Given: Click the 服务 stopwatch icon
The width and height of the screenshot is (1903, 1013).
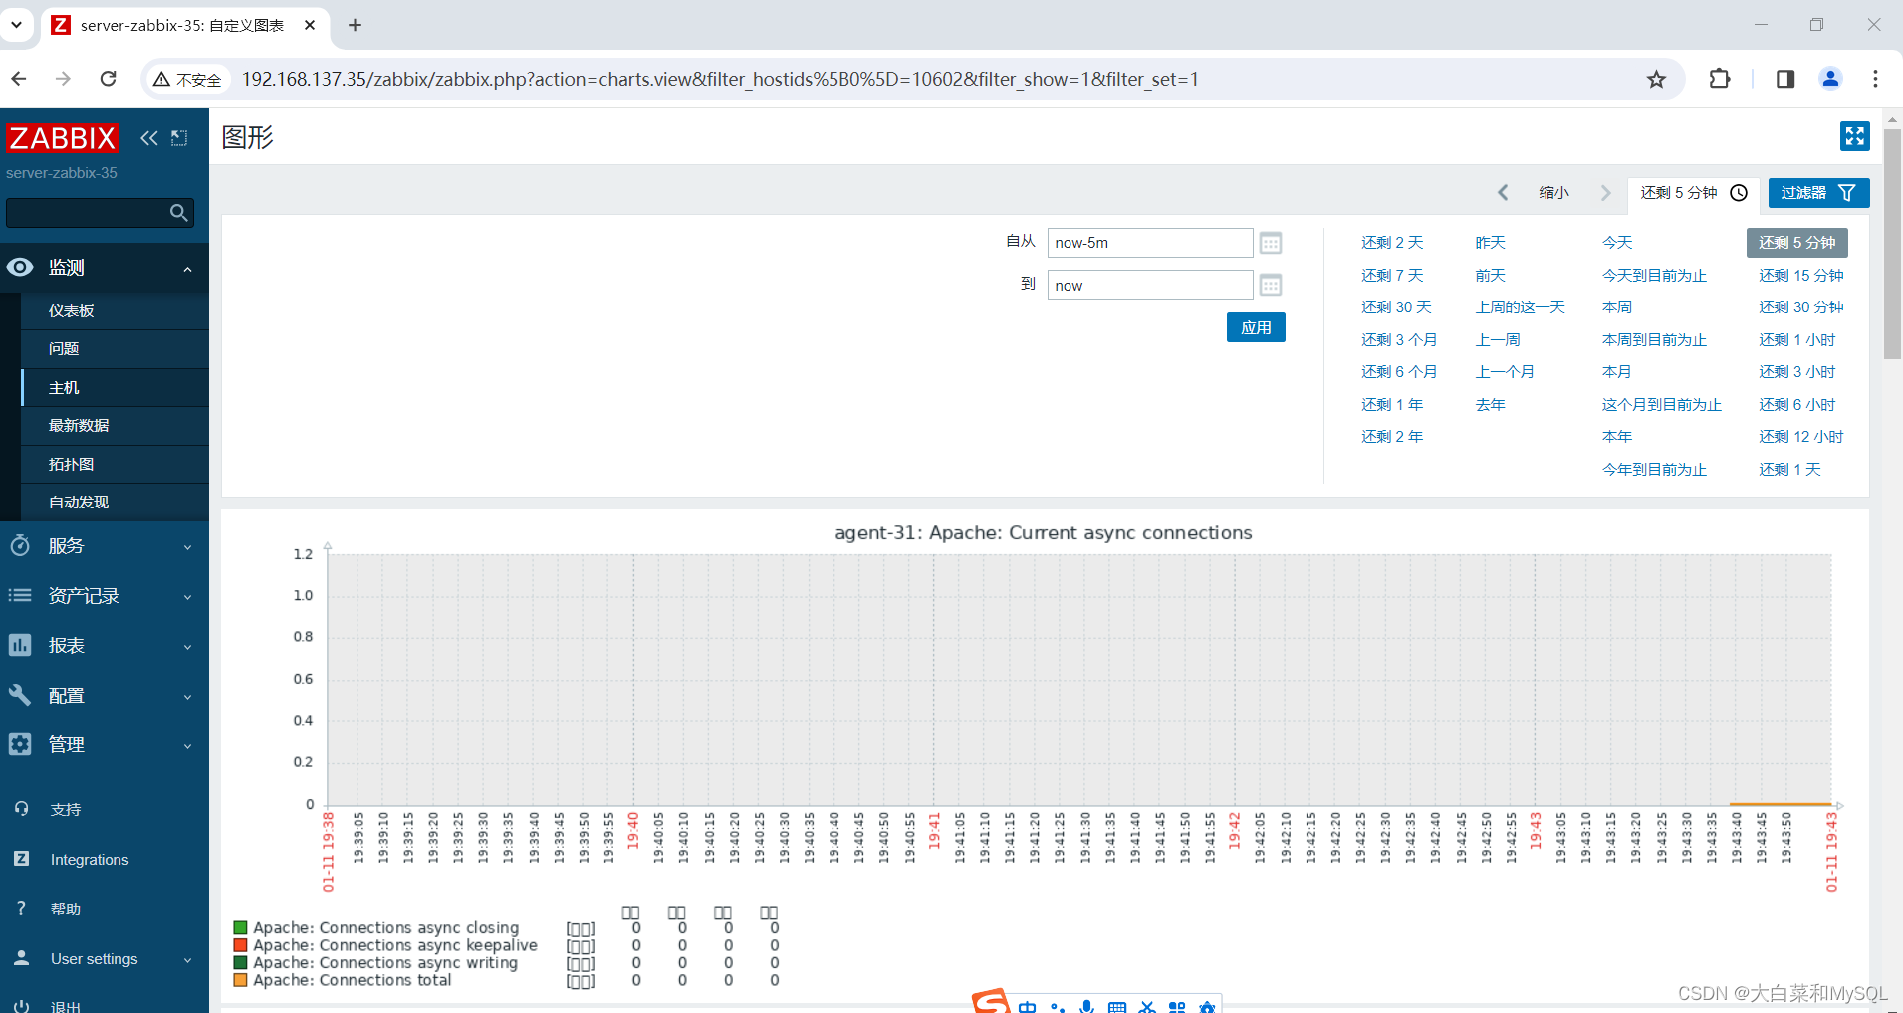Looking at the screenshot, I should [x=20, y=545].
